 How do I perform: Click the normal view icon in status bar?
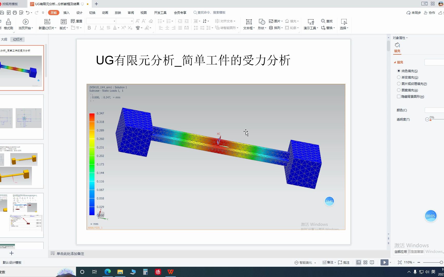point(358,262)
